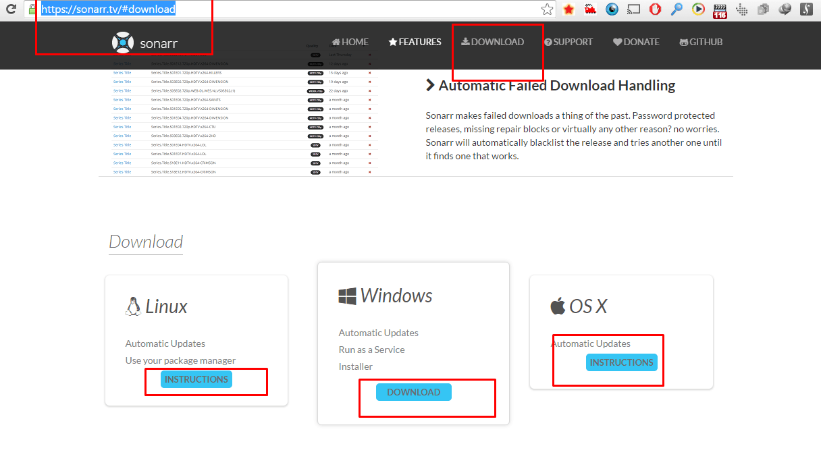Open the Donate nav link

[x=635, y=42]
